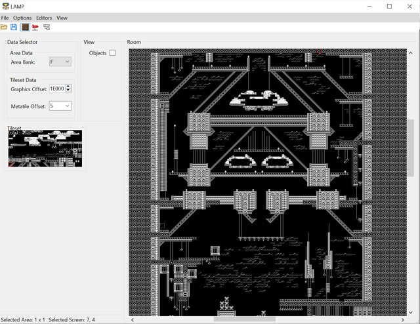Click the Room horizontal scrollbar right arrow
The width and height of the screenshot is (420, 324).
coord(403,319)
